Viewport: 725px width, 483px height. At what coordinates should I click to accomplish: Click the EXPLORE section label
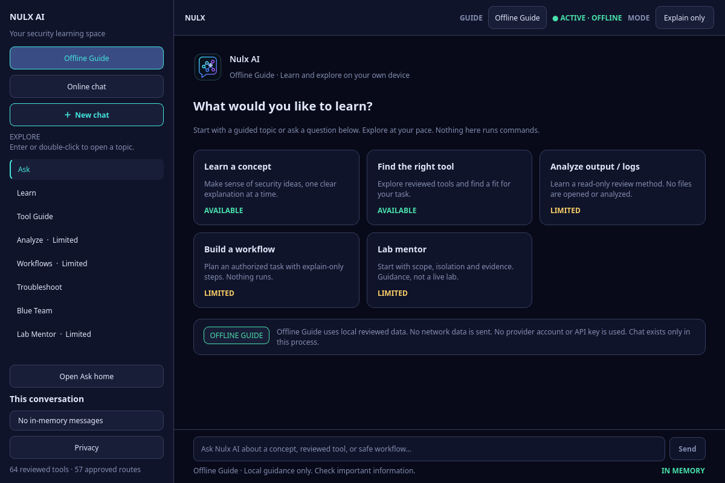point(25,137)
